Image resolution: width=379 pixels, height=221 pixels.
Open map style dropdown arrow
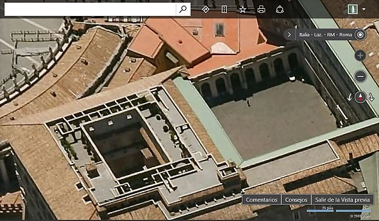click(364, 9)
